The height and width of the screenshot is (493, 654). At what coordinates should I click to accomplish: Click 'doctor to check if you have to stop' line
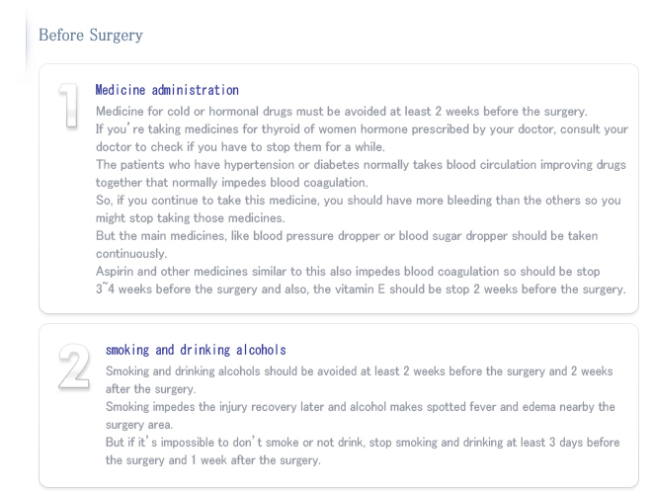(240, 147)
